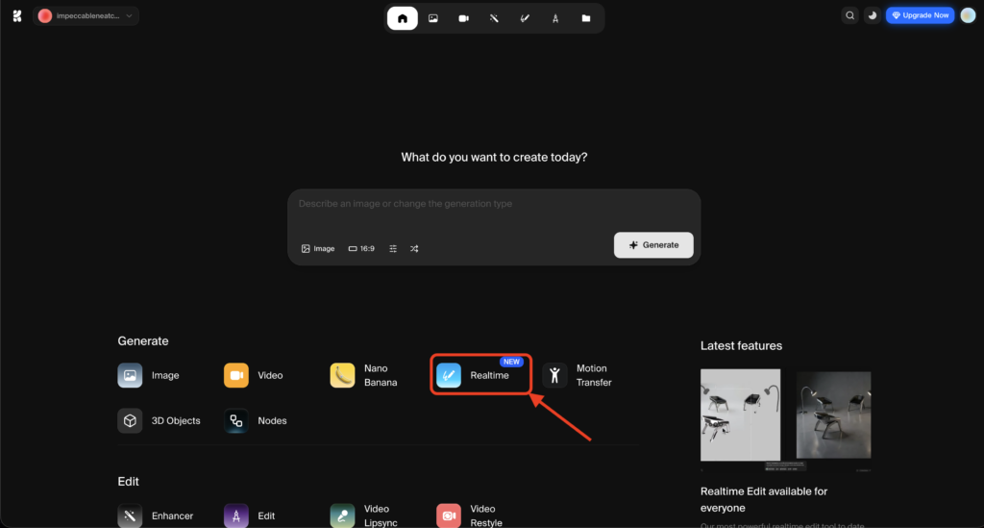Open the Realtime generation tool
The height and width of the screenshot is (528, 984).
coord(480,375)
